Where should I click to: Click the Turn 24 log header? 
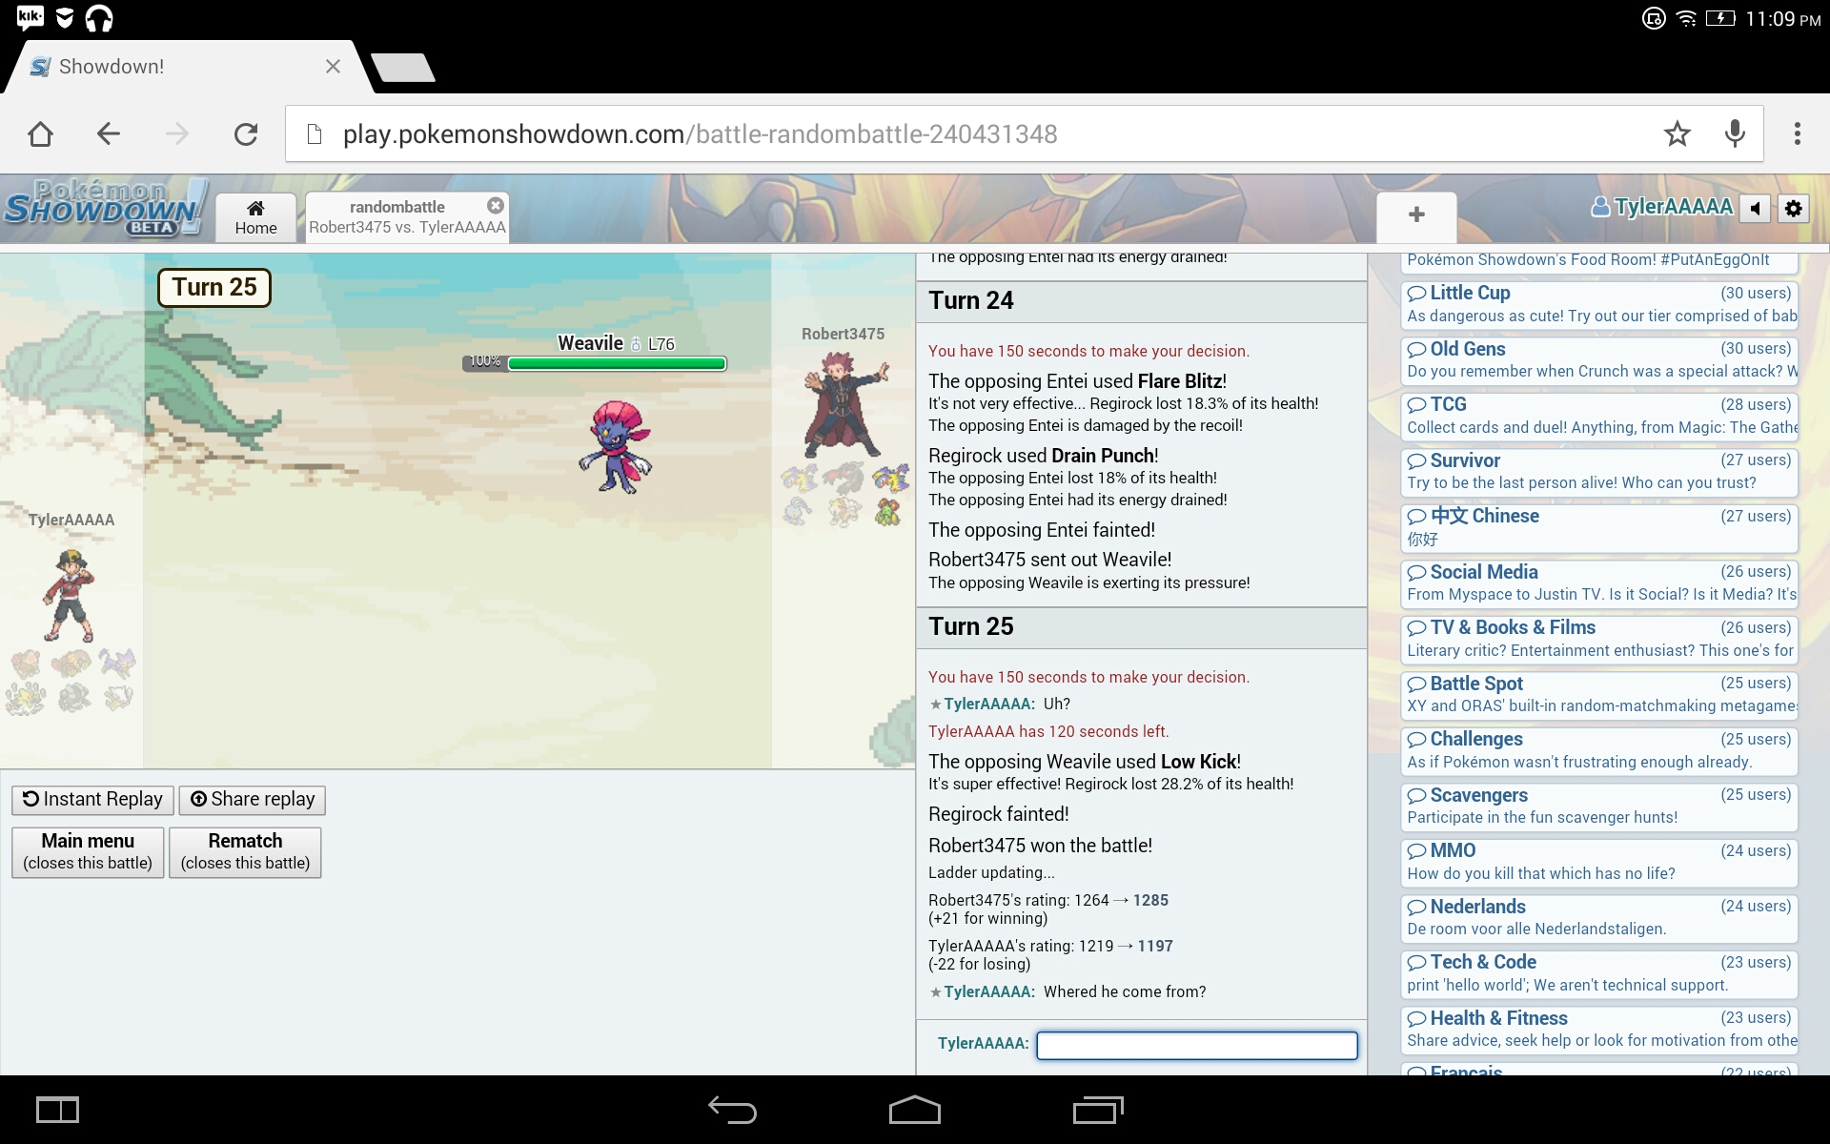(1142, 301)
